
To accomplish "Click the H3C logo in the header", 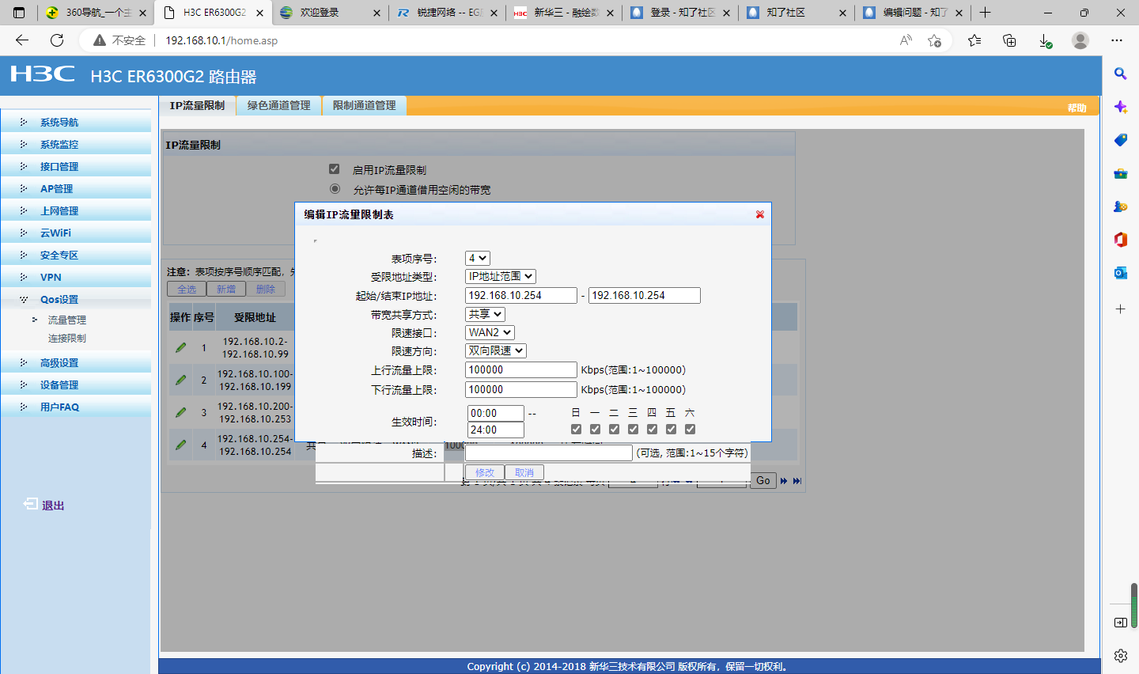I will pos(43,74).
